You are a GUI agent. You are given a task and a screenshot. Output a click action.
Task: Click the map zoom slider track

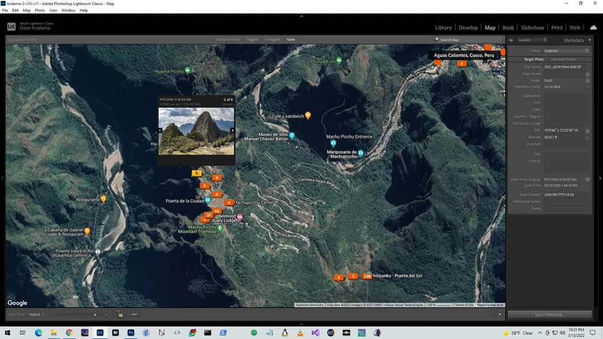coord(82,315)
